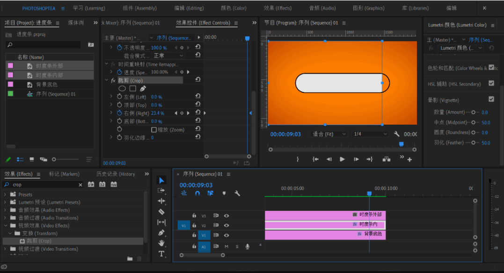The image size is (504, 273).
Task: Select the Ripple Edit tool
Action: coord(161,201)
